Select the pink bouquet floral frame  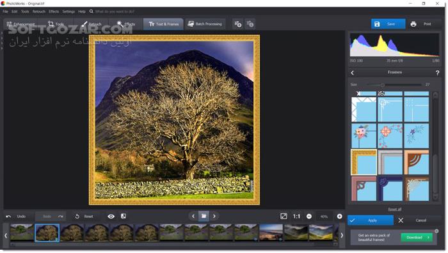[x=364, y=136]
